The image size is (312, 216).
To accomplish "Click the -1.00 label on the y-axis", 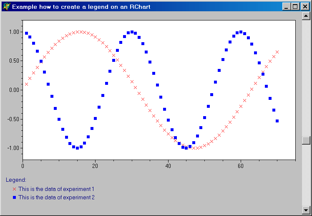I will pyautogui.click(x=13, y=148).
